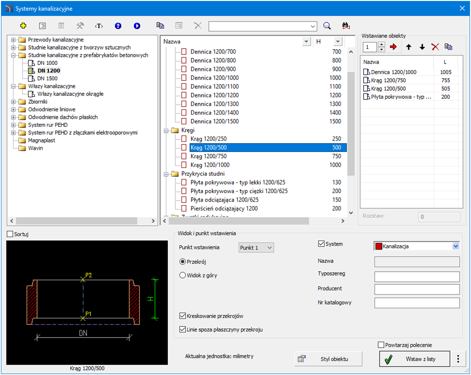The height and width of the screenshot is (375, 471).
Task: Select DN 1500 in the tree
Action: pyautogui.click(x=47, y=79)
